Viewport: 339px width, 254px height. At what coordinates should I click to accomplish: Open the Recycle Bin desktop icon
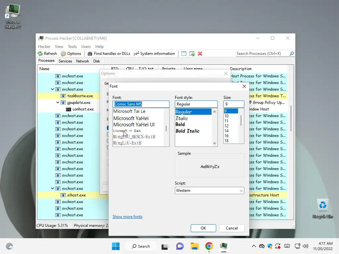322,209
